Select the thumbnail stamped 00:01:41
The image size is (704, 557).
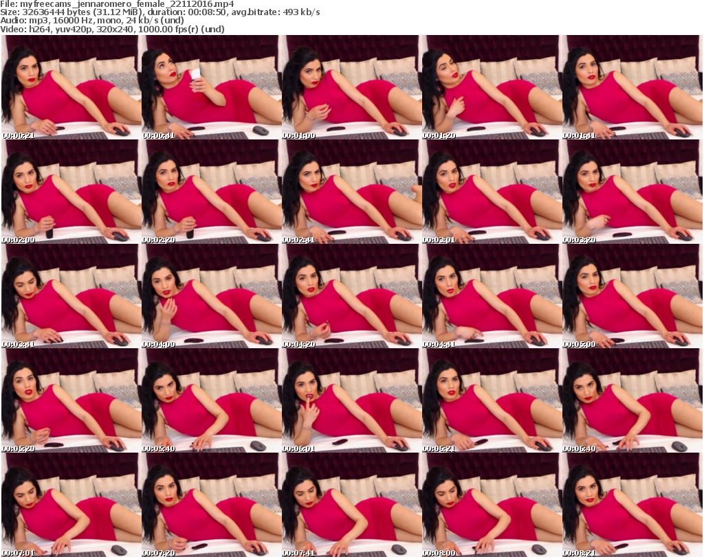click(x=632, y=87)
